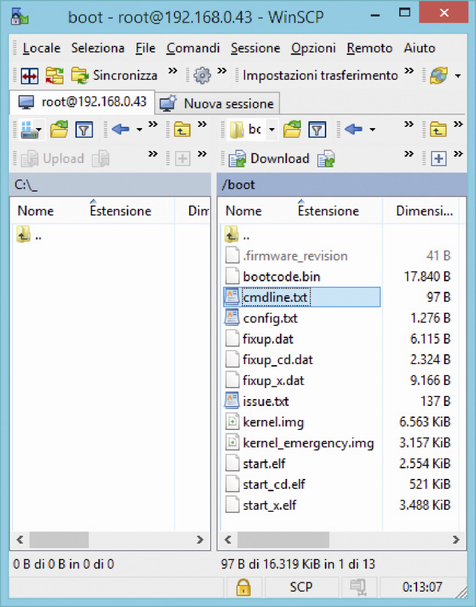The height and width of the screenshot is (607, 476).
Task: Select the root@192.168.0.43 session tab
Action: tap(82, 102)
